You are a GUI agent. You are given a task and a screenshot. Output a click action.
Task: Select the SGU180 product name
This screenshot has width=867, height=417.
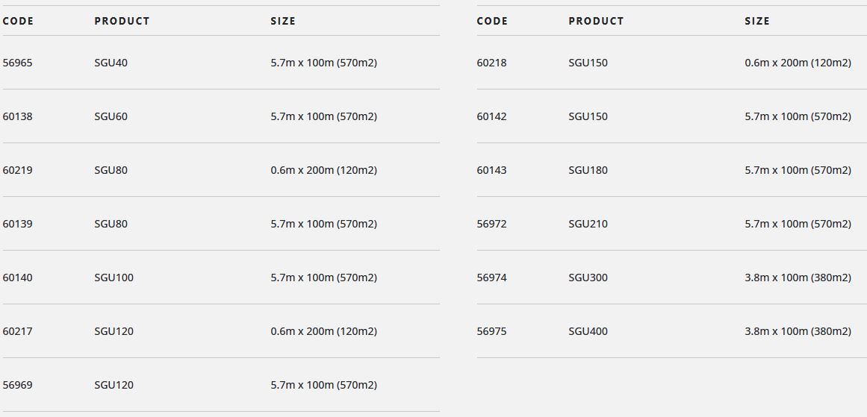coord(588,170)
